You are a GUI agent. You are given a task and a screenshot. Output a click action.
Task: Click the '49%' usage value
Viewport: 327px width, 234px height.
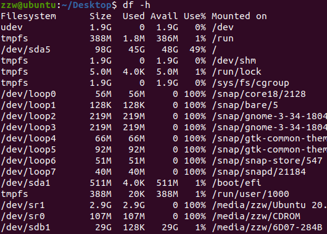197,49
